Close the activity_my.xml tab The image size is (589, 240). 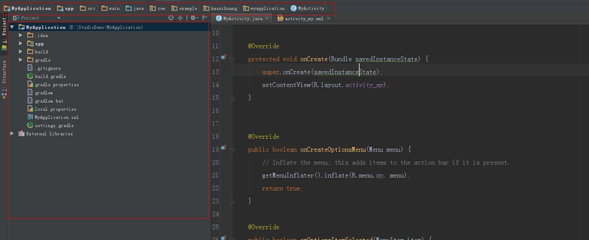(x=329, y=19)
